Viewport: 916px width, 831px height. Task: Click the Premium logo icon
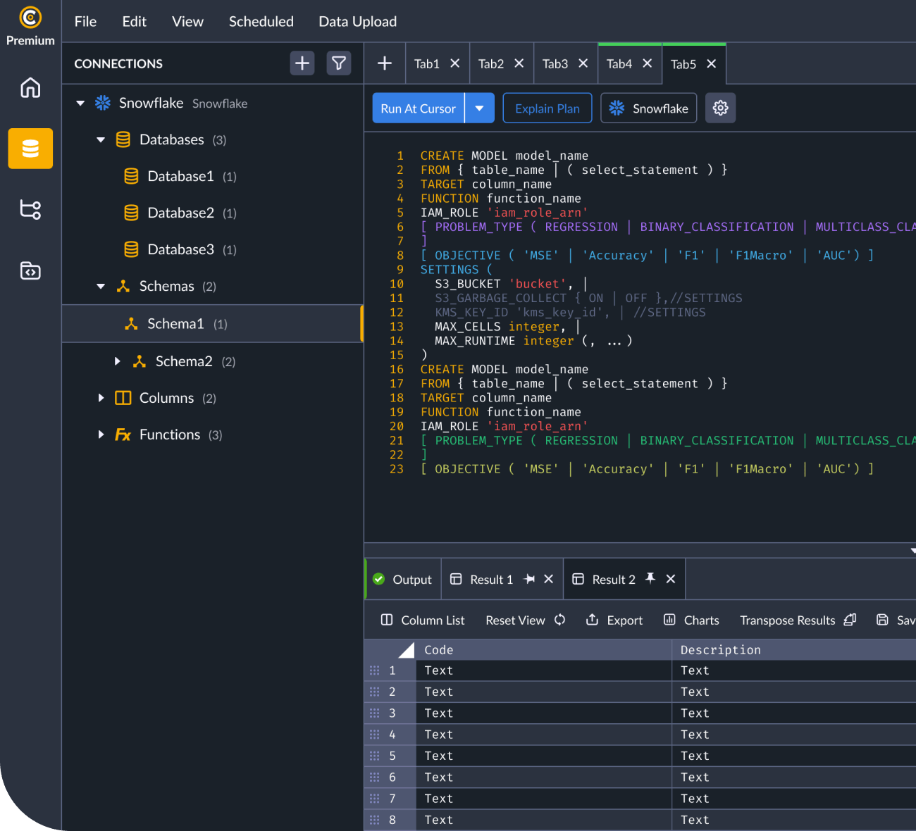30,17
